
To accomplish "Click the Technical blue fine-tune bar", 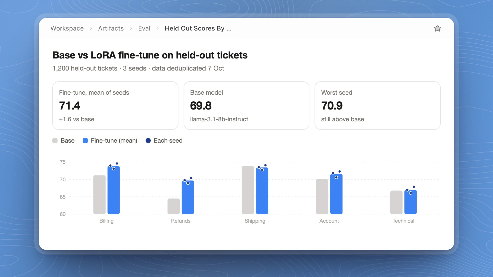I will (410, 202).
